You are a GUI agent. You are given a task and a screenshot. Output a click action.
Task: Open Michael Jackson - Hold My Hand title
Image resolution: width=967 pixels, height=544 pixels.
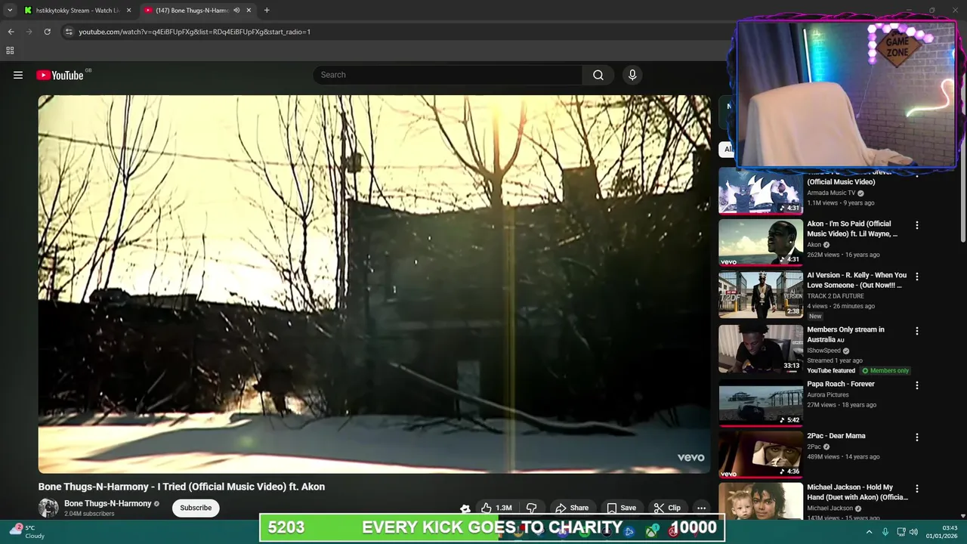[857, 492]
